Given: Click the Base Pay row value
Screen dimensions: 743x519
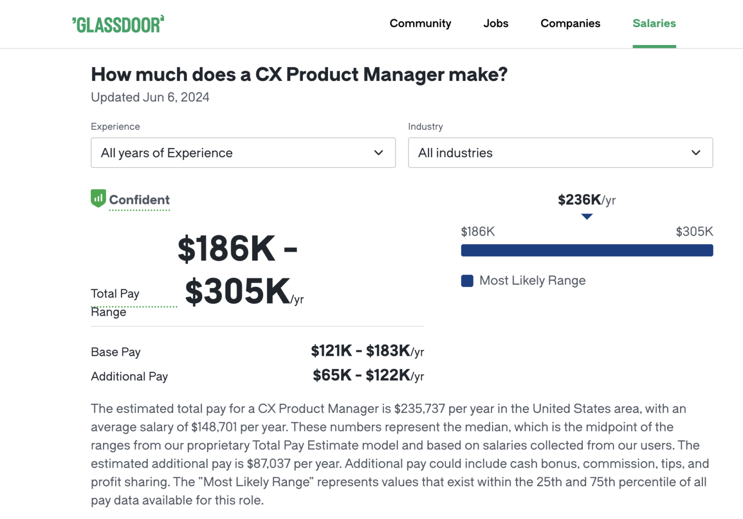Looking at the screenshot, I should [x=367, y=351].
